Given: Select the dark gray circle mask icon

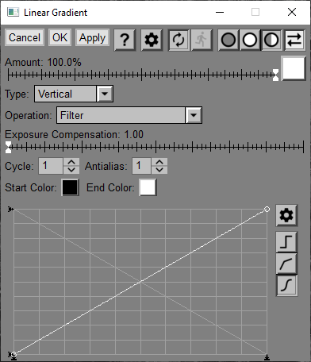Looking at the screenshot, I should pyautogui.click(x=228, y=40).
